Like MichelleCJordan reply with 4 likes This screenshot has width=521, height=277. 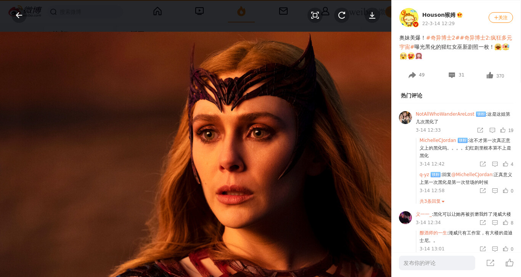(508, 164)
